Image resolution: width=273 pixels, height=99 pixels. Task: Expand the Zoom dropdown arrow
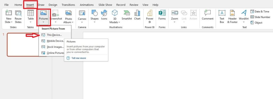pos(175,22)
